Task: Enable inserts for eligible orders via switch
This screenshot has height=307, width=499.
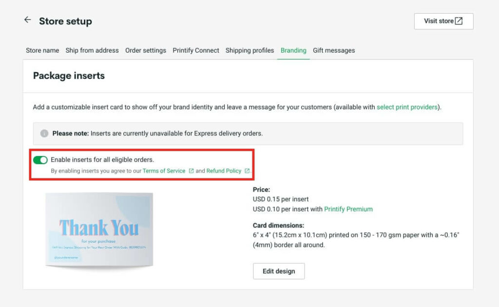Action: point(39,159)
